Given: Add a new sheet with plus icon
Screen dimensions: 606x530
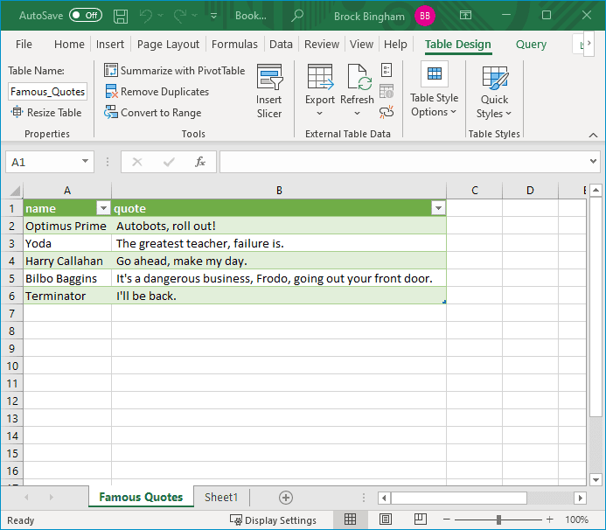Looking at the screenshot, I should [286, 498].
